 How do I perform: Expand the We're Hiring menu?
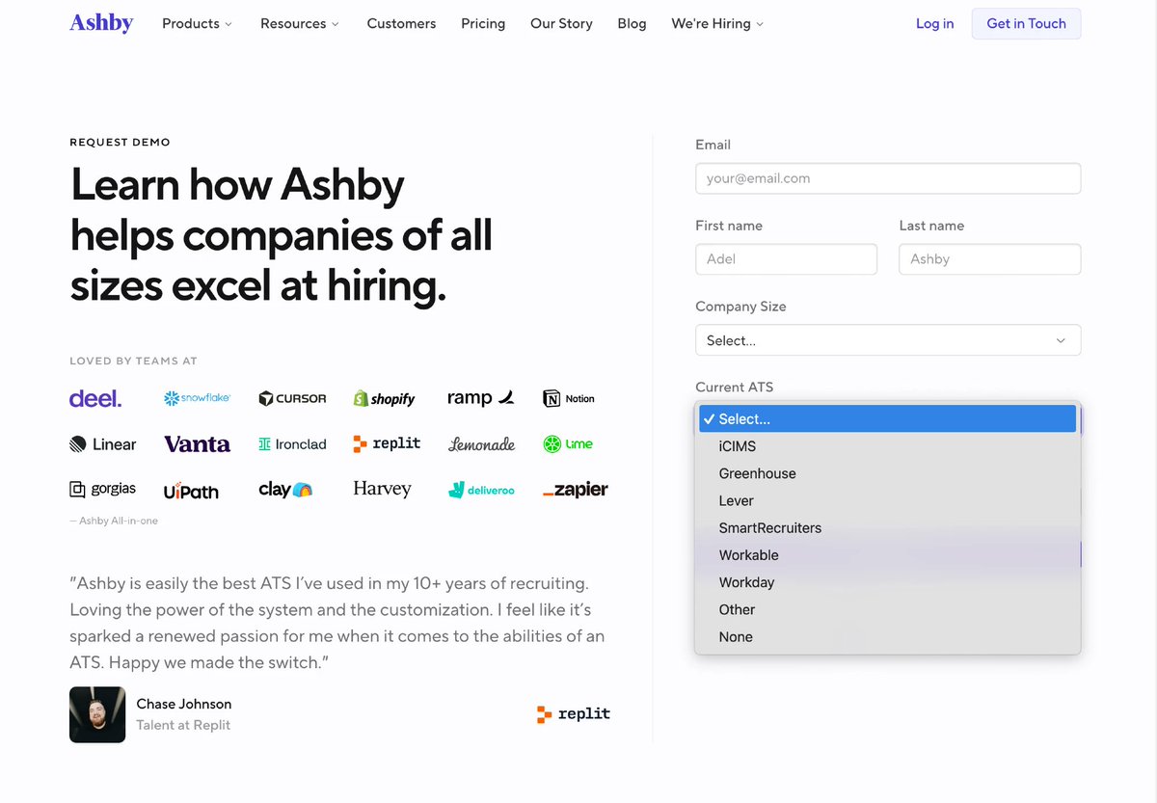(x=717, y=23)
